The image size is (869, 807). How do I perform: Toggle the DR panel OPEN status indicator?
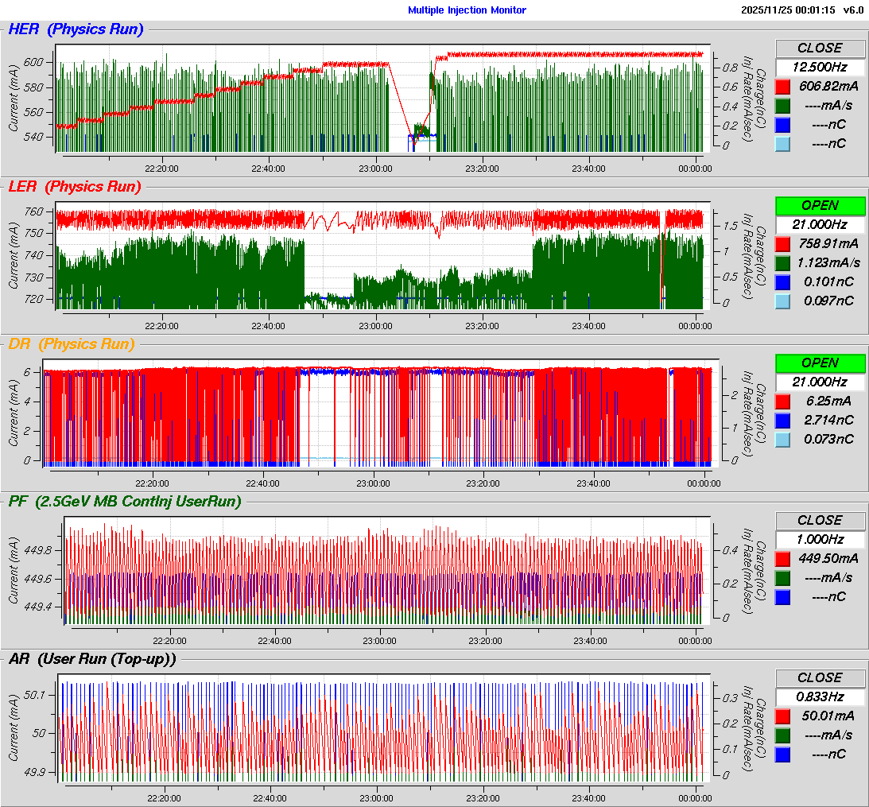(820, 363)
